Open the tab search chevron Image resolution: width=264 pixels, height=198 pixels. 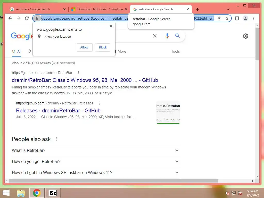(x=228, y=9)
